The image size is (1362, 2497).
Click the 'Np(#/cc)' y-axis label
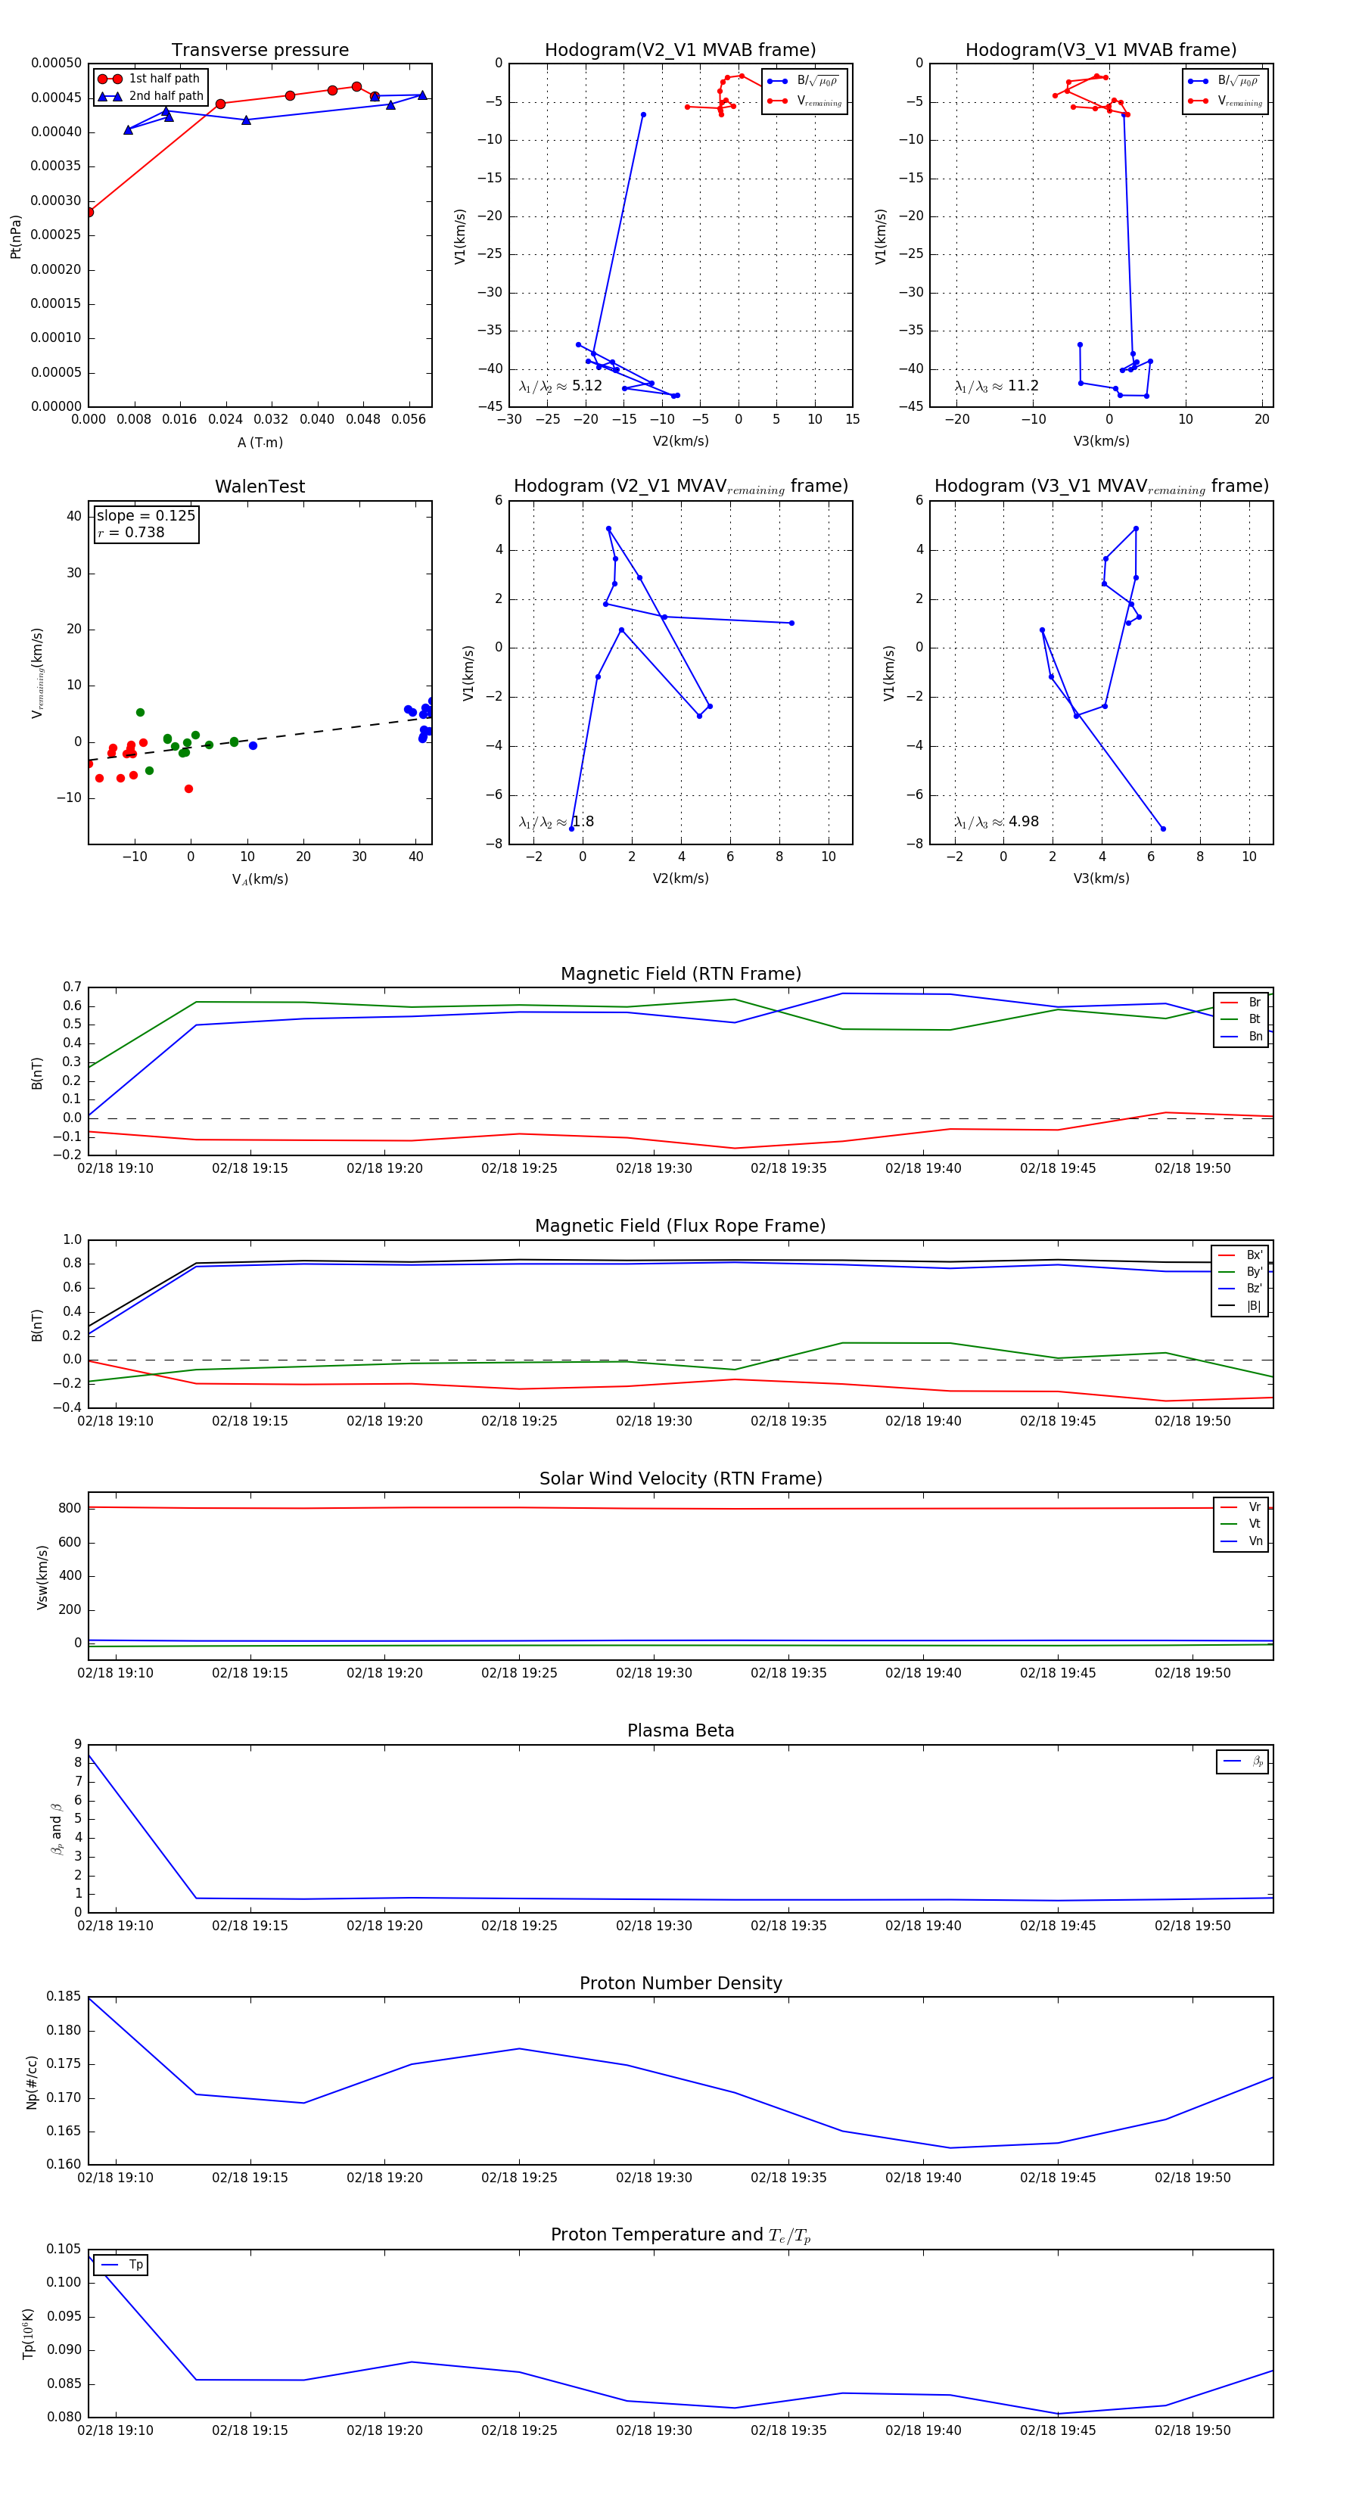pos(32,2082)
